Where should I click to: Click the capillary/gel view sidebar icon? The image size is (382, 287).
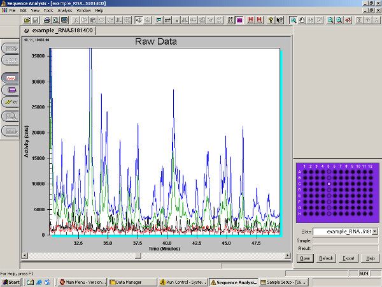coord(11,90)
